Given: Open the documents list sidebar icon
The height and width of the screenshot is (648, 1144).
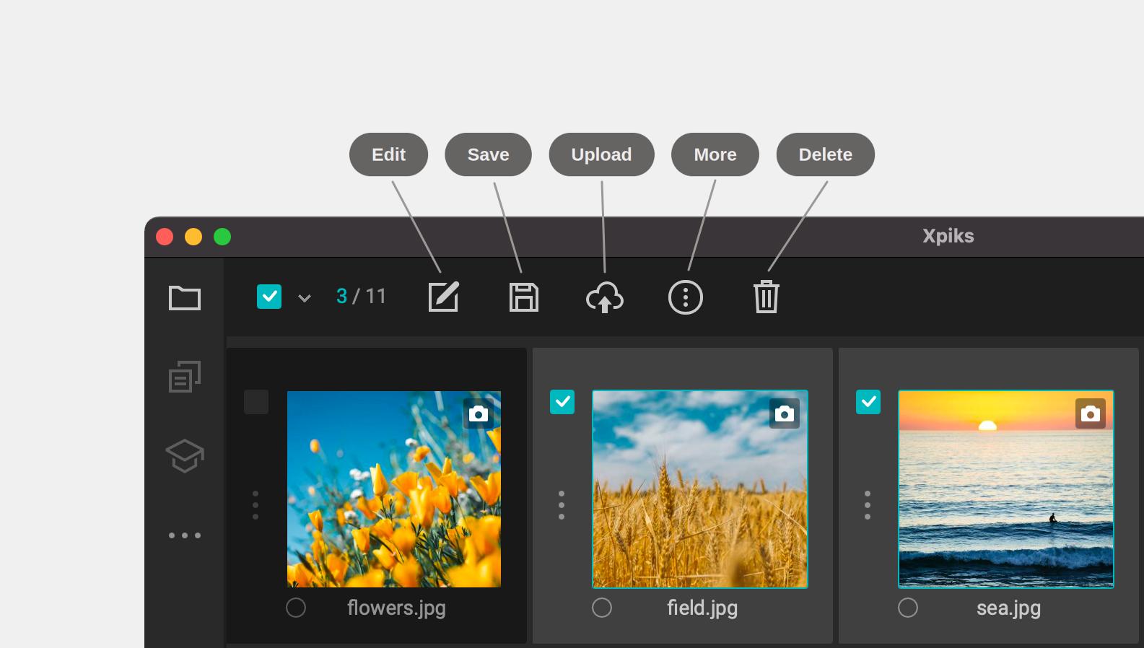Looking at the screenshot, I should [x=185, y=377].
